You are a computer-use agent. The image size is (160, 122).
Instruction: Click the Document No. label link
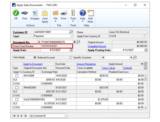click(21, 42)
